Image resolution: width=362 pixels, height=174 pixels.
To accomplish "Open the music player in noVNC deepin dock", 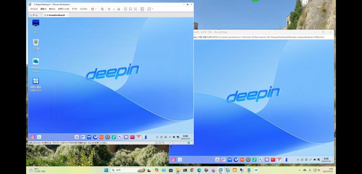I will click(x=255, y=160).
